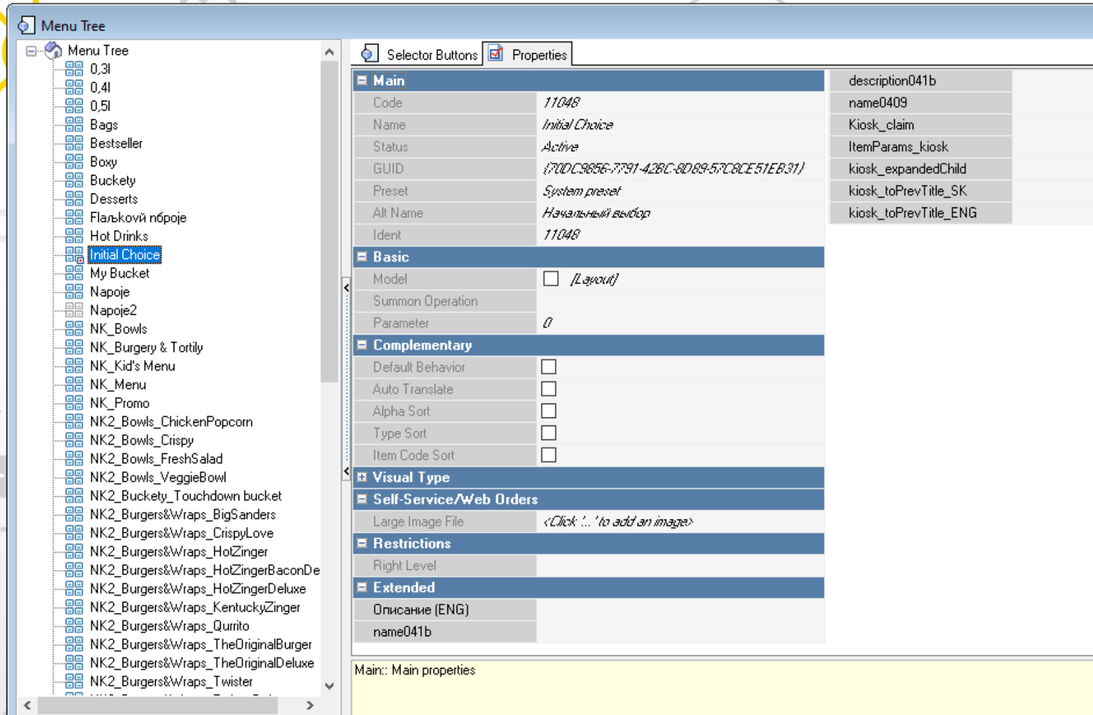The image size is (1093, 715).
Task: Click the grid icon beside Bestseller
Action: 74,143
